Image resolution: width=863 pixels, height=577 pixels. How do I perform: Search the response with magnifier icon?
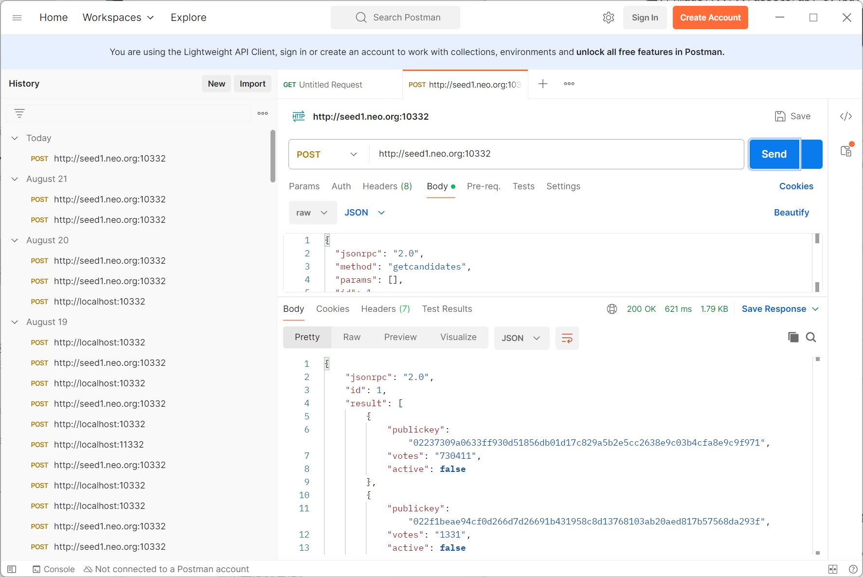811,337
